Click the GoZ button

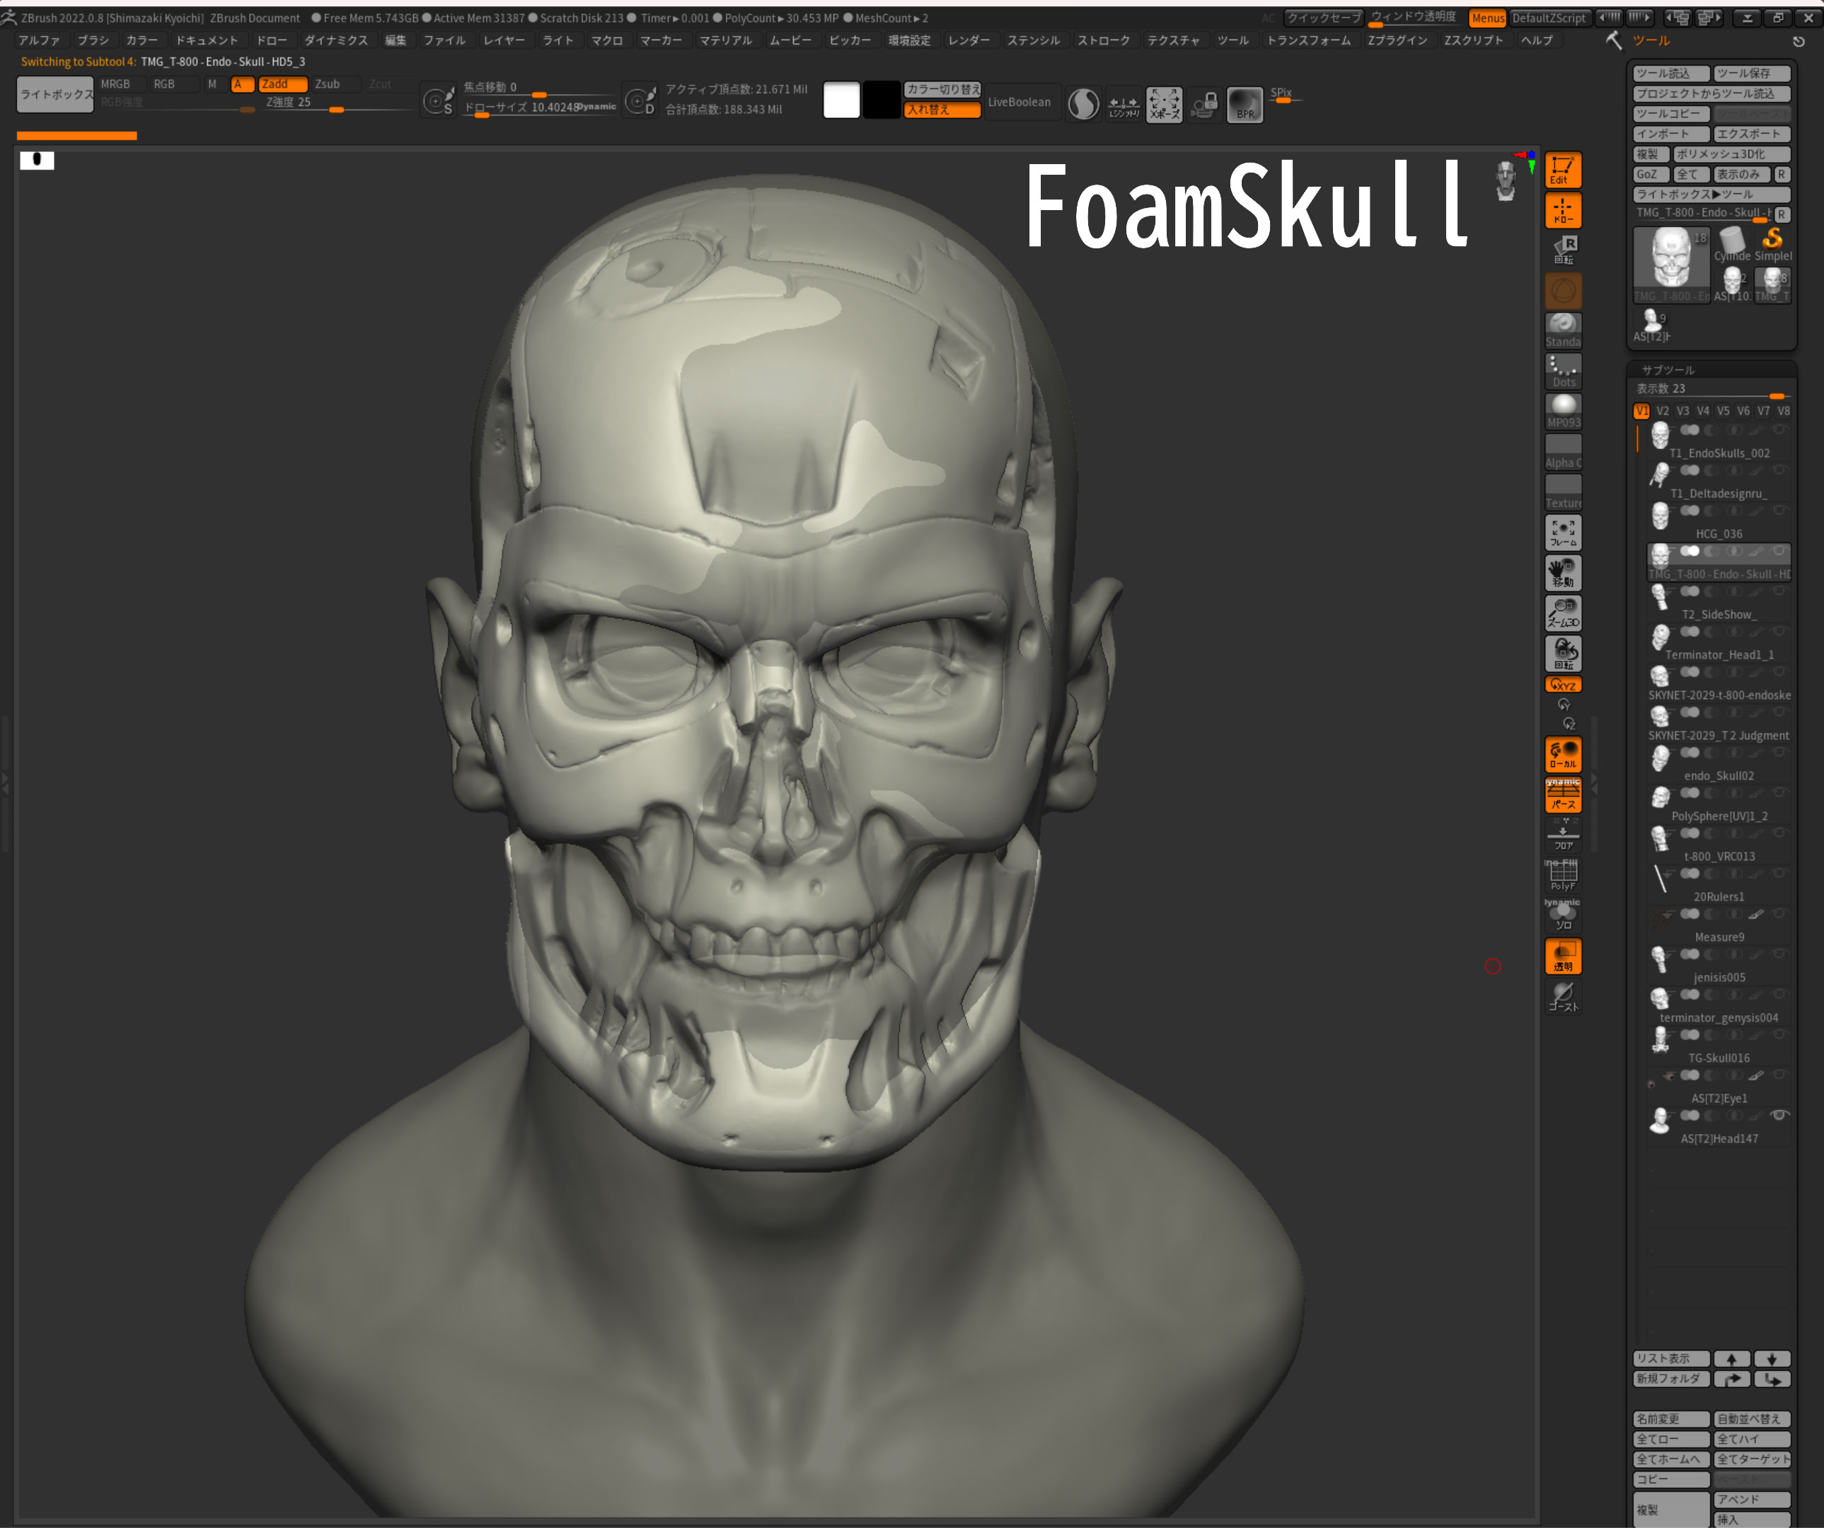[x=1650, y=175]
